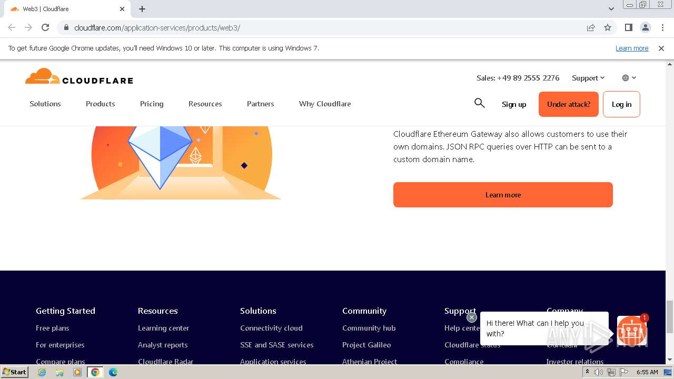Open Learning center link
The width and height of the screenshot is (674, 379).
(x=164, y=328)
